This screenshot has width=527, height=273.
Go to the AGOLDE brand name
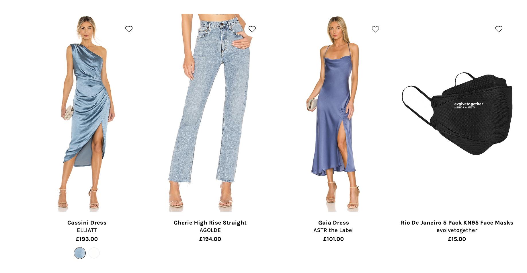coord(210,230)
